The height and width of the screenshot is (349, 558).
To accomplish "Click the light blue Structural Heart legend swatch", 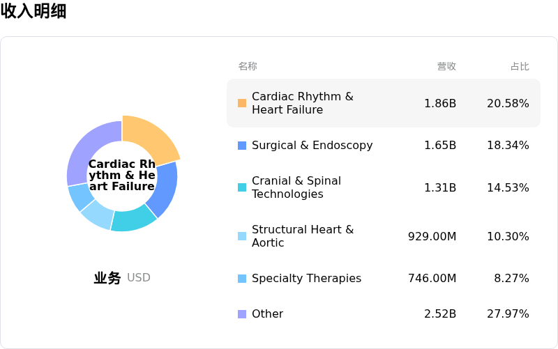I will click(x=242, y=236).
